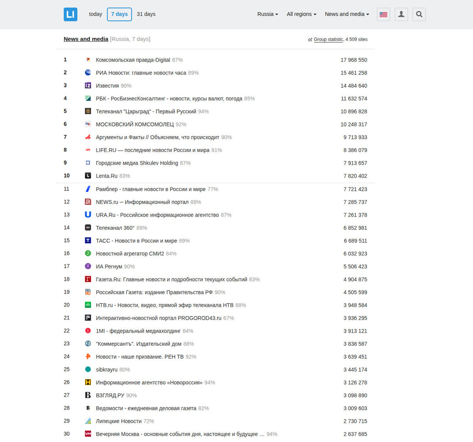The width and height of the screenshot is (473, 442).
Task: Open Комсомольская правда-Digital site link
Action: click(x=133, y=60)
